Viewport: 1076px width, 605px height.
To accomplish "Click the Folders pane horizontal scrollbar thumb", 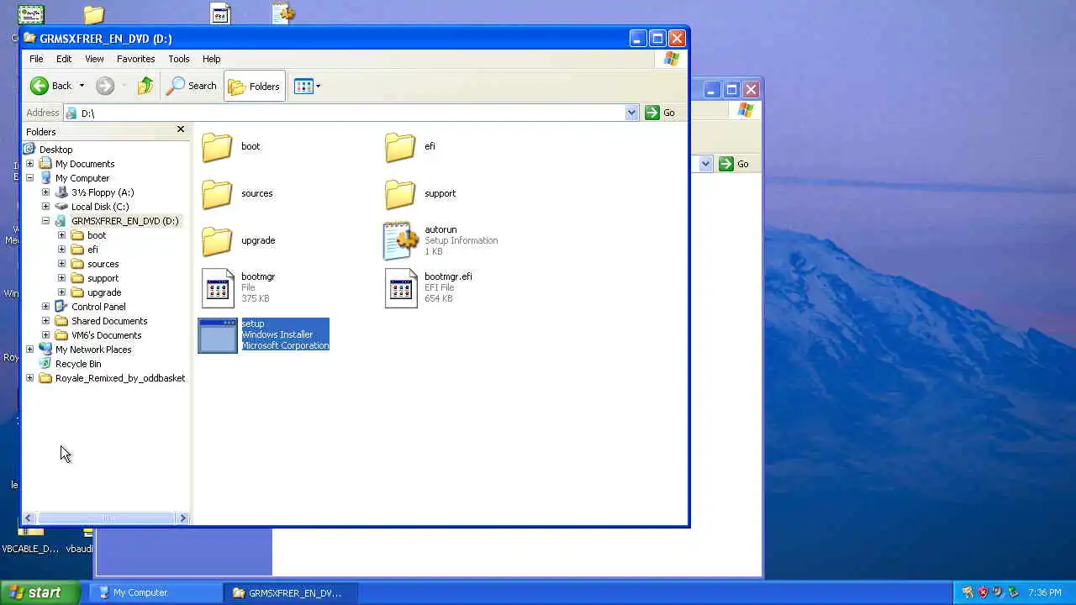I will click(x=105, y=518).
